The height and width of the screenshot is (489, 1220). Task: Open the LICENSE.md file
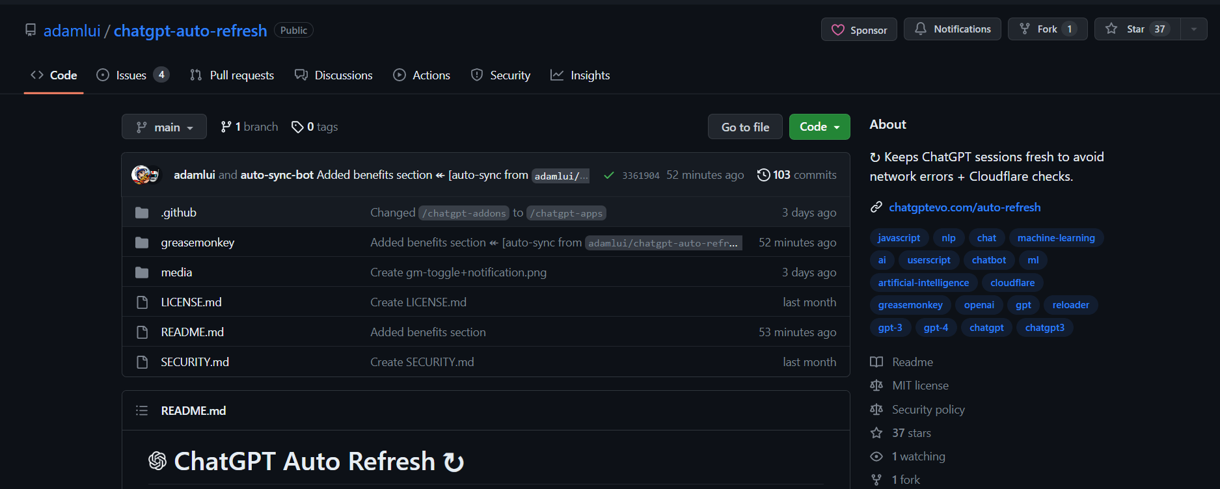coord(191,302)
